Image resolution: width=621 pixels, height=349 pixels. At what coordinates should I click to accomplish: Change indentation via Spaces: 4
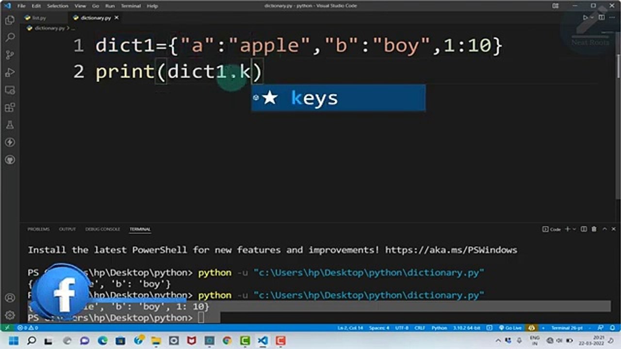378,328
